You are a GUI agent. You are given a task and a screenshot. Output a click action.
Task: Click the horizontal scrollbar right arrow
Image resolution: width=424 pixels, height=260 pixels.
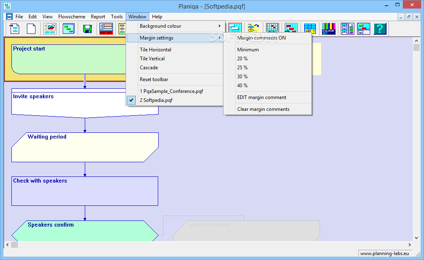[x=410, y=245]
